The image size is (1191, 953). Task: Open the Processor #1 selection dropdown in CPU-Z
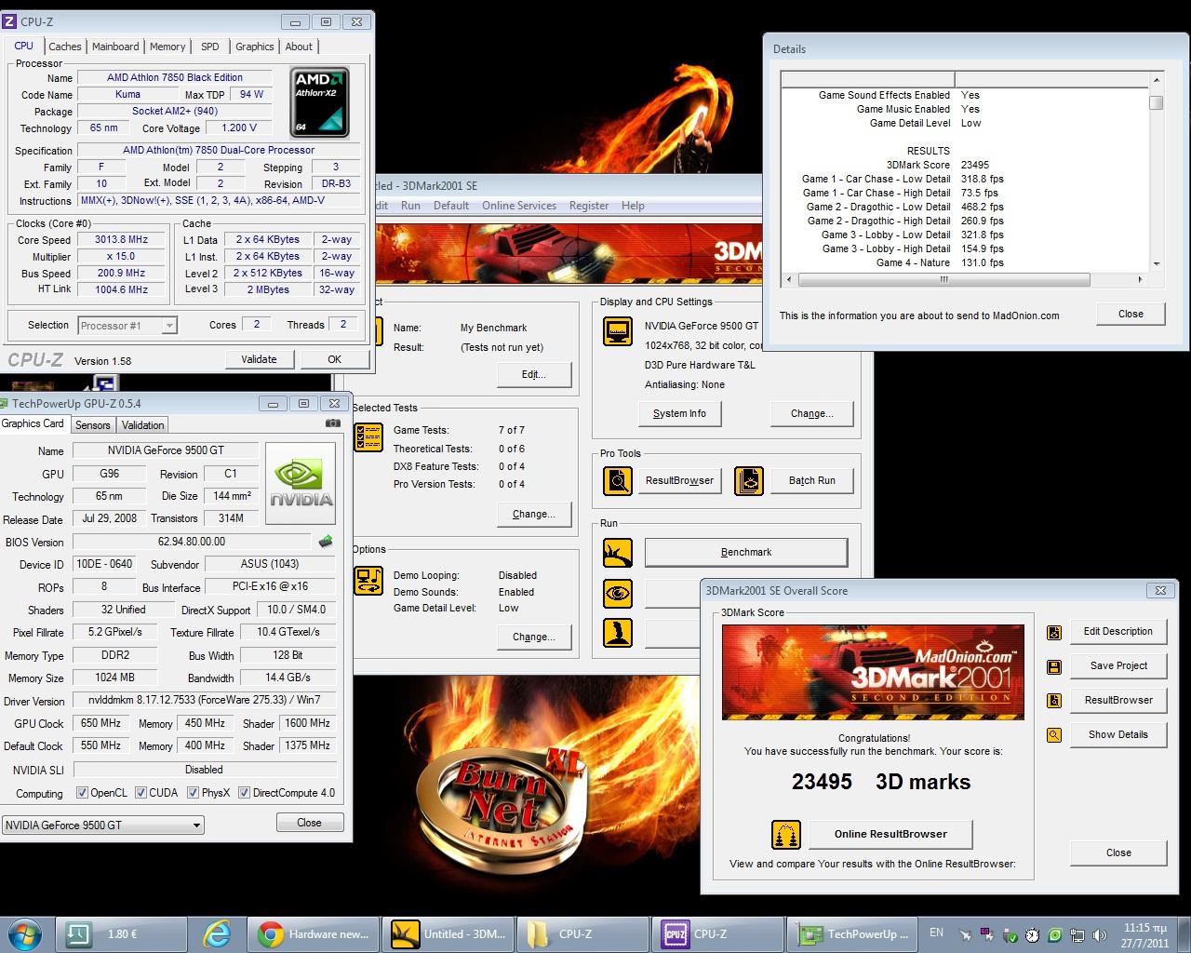coord(127,325)
